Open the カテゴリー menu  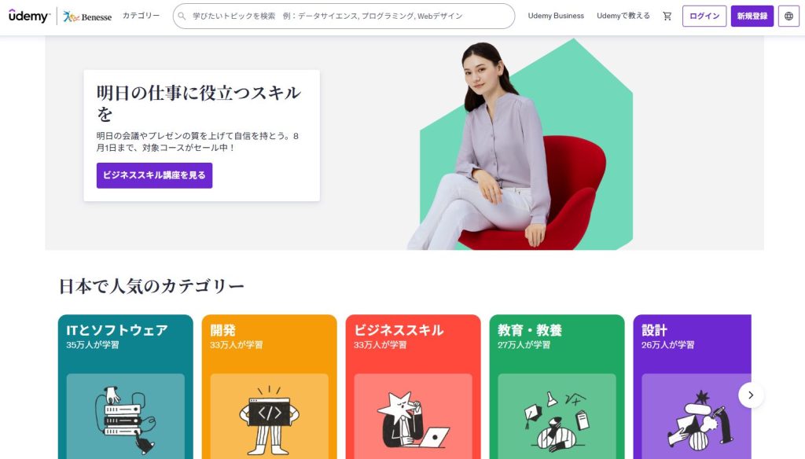point(141,16)
